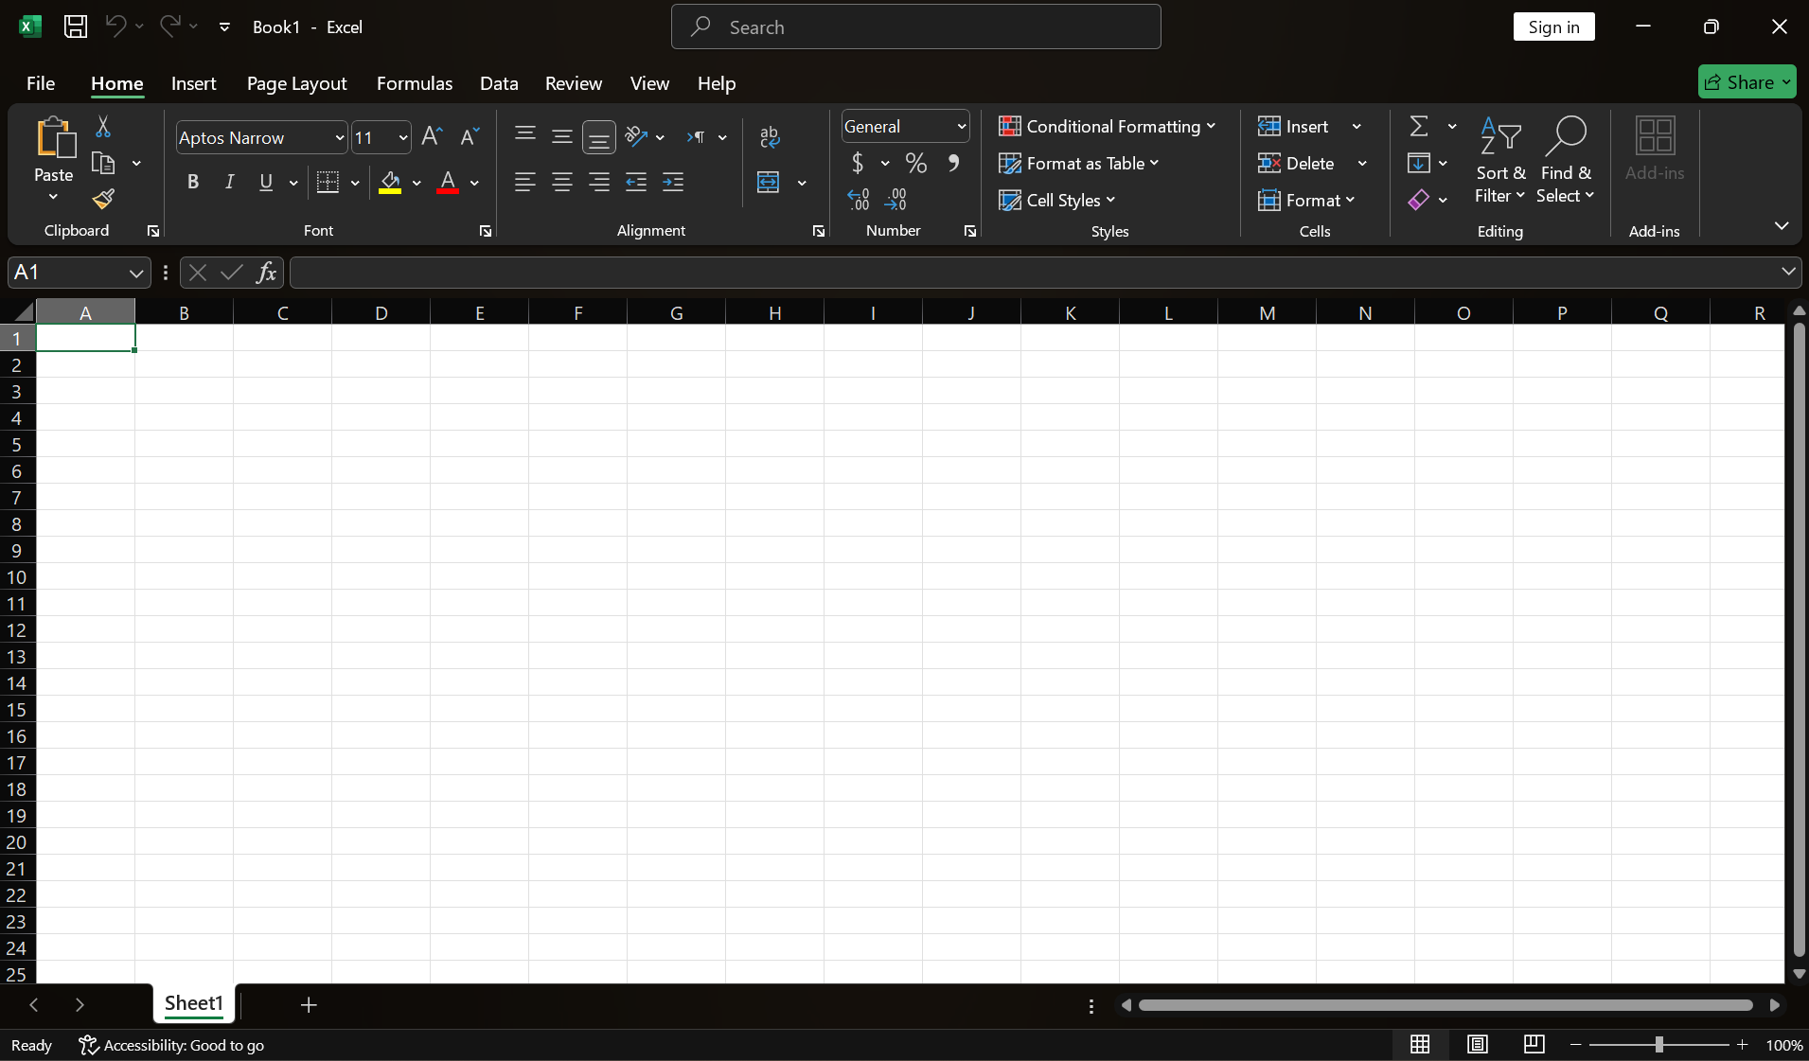Click the Search box in title bar
The image size is (1809, 1061).
point(915,27)
